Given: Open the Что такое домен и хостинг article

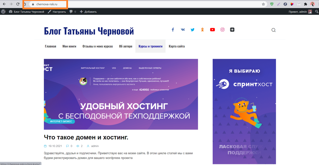Looking at the screenshot, I should [86, 137].
